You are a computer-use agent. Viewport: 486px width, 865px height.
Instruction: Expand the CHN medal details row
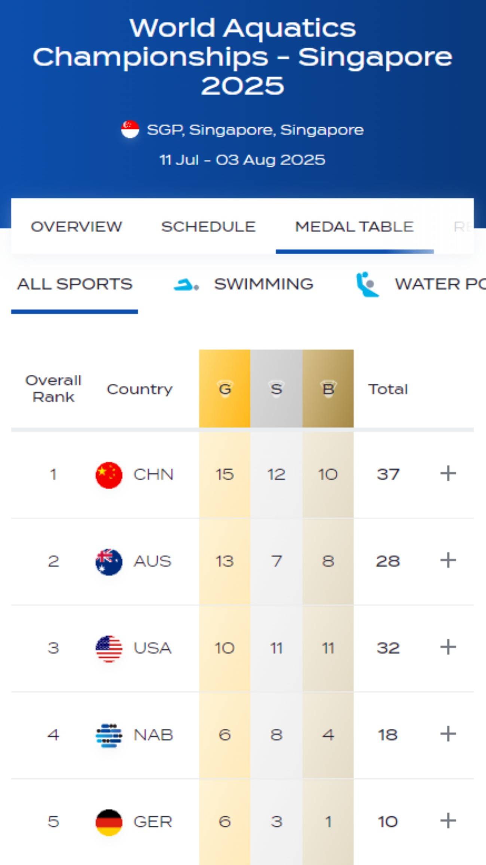tap(448, 474)
